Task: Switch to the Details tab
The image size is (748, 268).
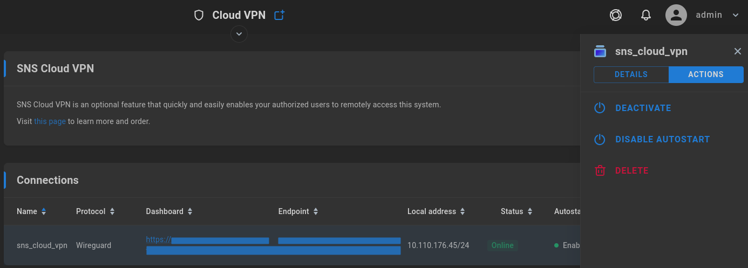Action: (x=631, y=74)
